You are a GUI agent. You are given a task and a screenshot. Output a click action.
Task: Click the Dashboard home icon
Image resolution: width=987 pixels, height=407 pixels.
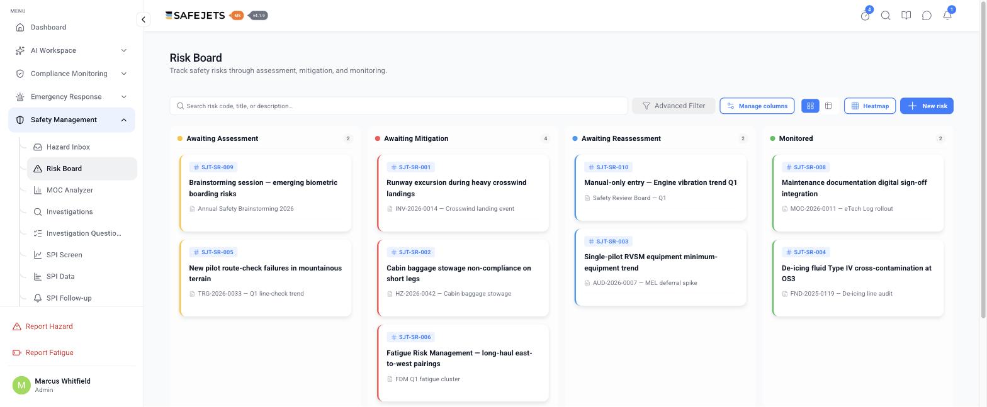pyautogui.click(x=20, y=27)
